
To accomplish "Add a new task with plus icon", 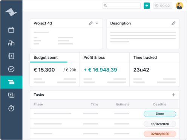I will 173,95.
